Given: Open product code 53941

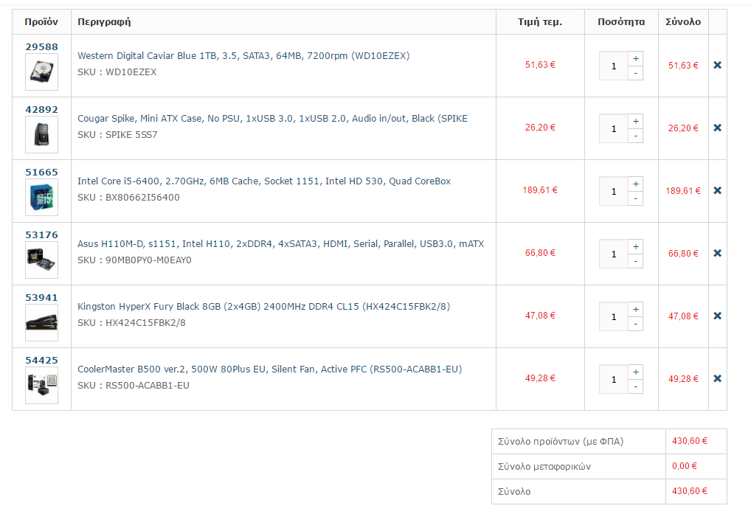Looking at the screenshot, I should tap(41, 298).
